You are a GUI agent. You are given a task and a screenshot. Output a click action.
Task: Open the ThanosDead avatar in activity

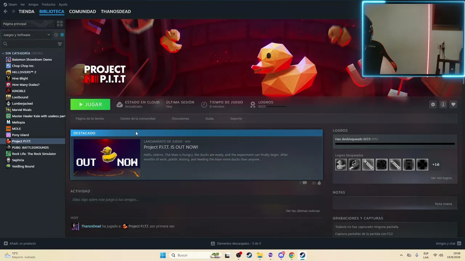coord(75,227)
